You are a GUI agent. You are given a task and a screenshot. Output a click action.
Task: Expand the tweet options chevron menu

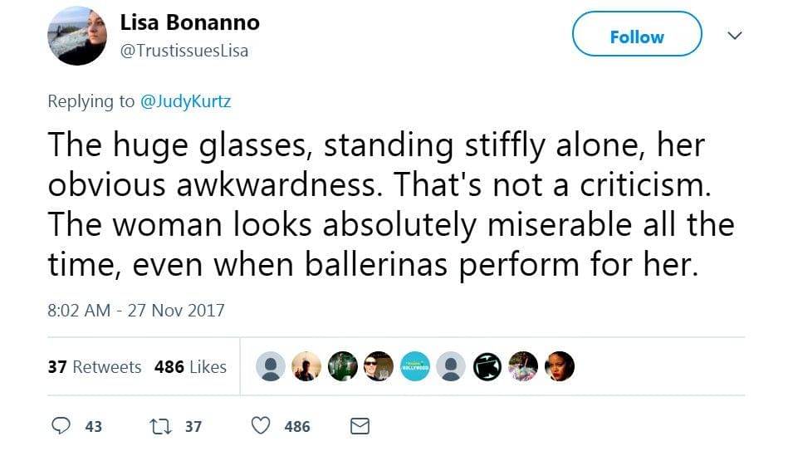tap(734, 36)
